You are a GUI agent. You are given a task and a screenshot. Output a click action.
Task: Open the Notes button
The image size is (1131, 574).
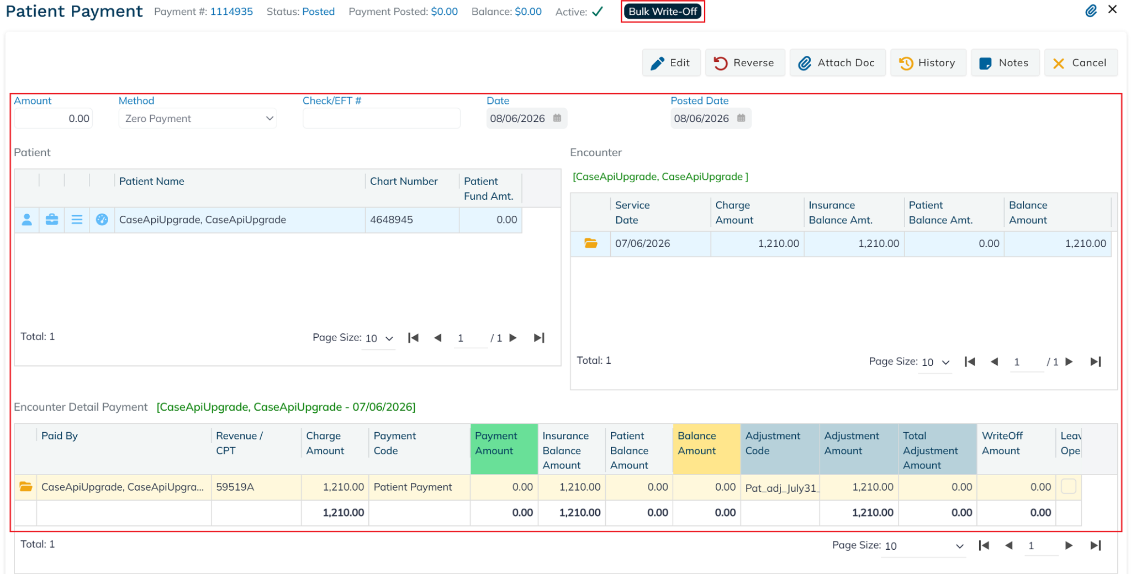pyautogui.click(x=1005, y=63)
